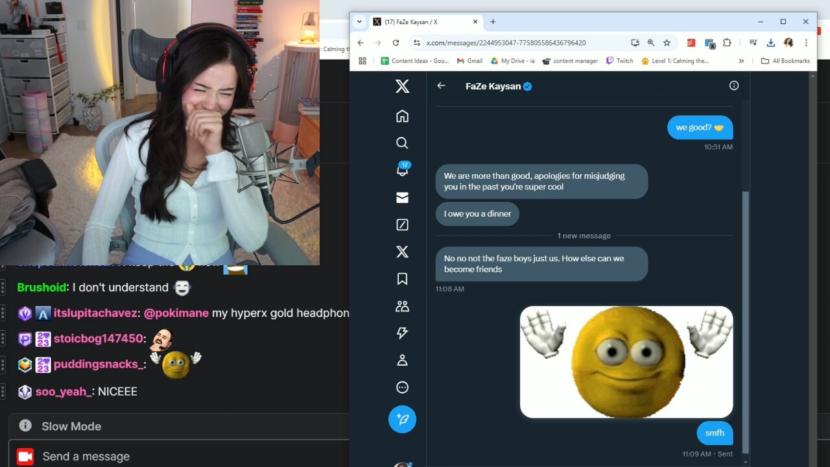Open a new Chrome tab
The height and width of the screenshot is (467, 830).
coord(493,21)
